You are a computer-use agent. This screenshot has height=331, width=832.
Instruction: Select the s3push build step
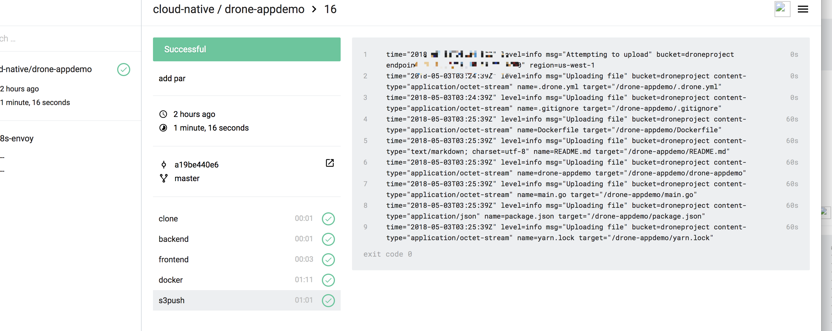tap(171, 300)
